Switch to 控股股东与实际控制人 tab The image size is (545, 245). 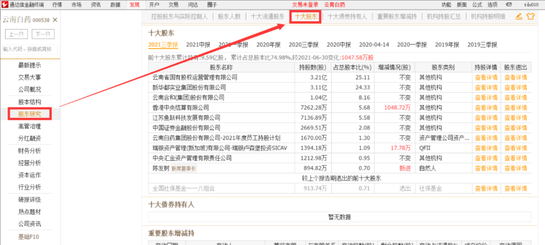(180, 16)
